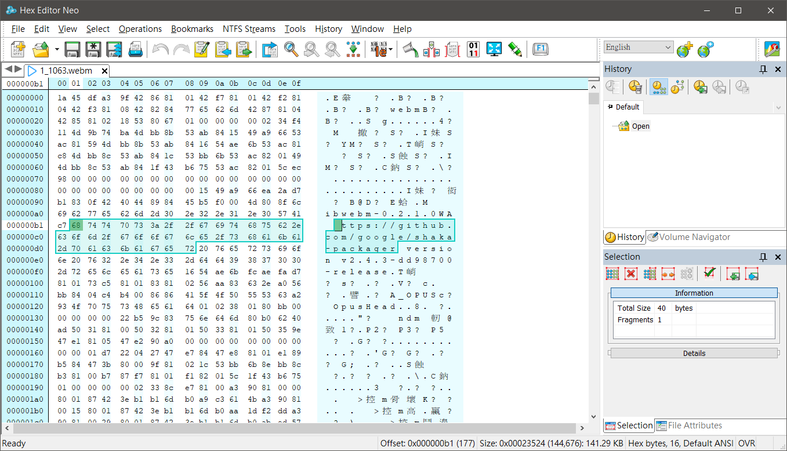Toggle the highlighted History view mode button
The width and height of the screenshot is (787, 451).
tap(658, 87)
